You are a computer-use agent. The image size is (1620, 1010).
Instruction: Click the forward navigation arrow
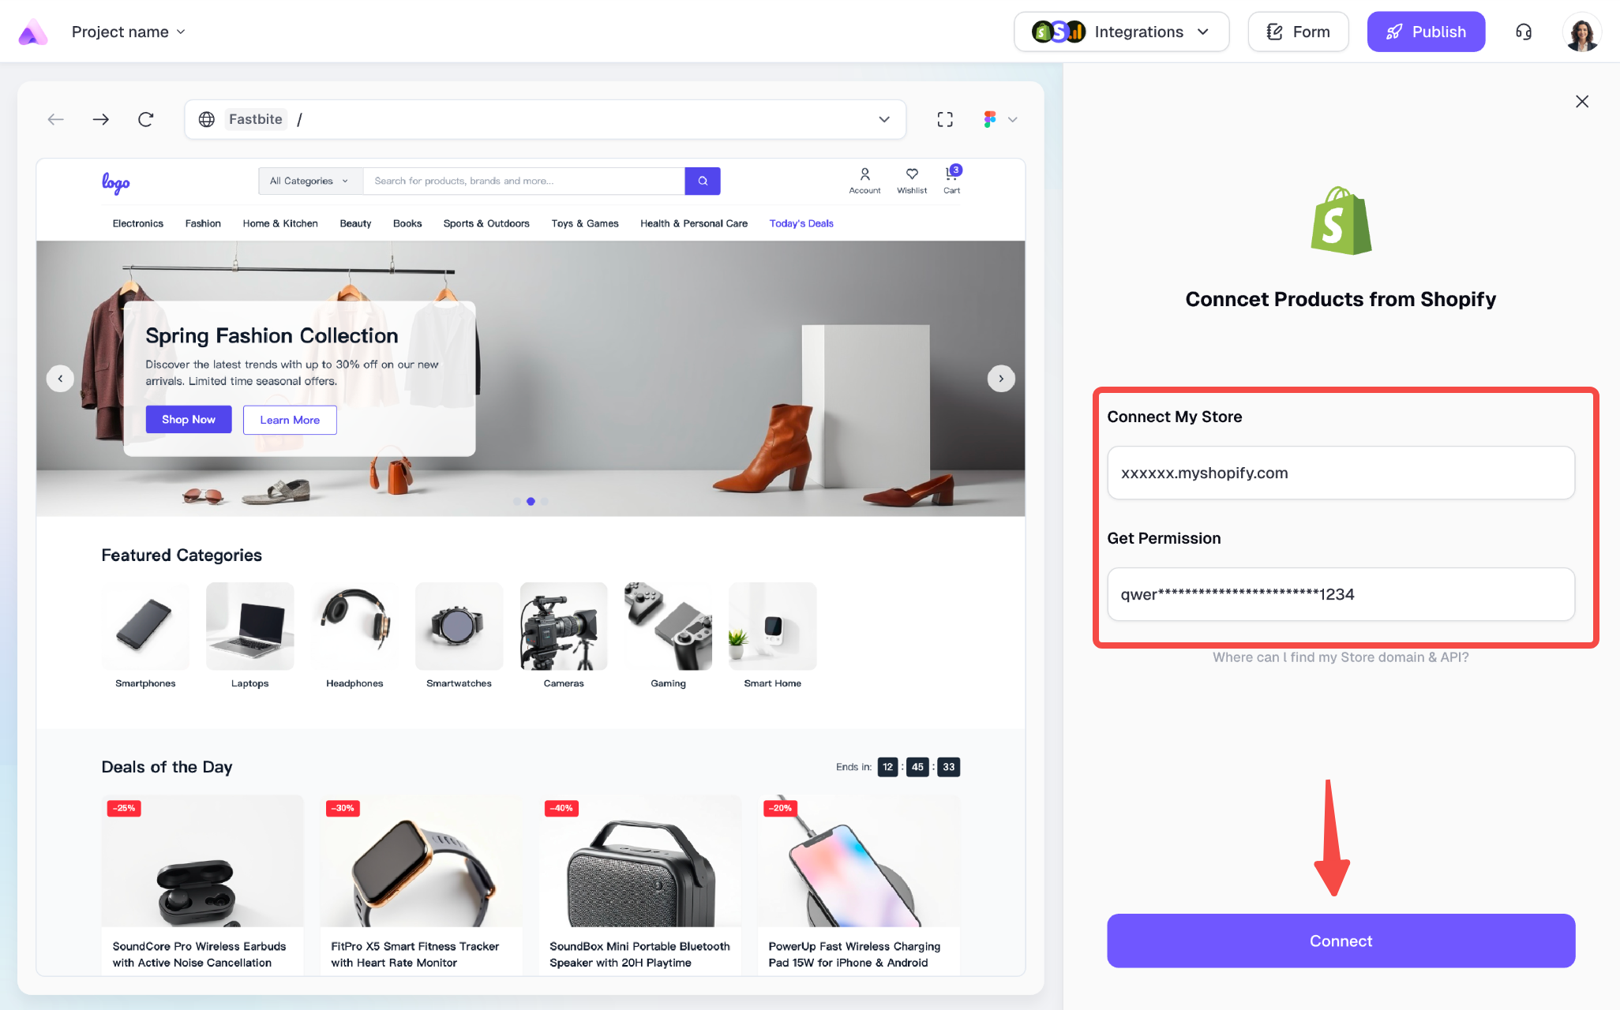click(x=100, y=119)
